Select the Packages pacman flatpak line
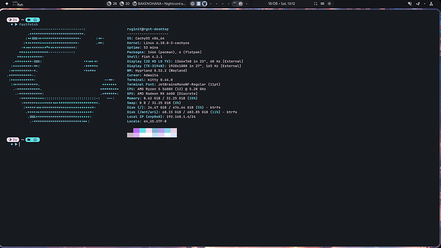 (x=164, y=52)
